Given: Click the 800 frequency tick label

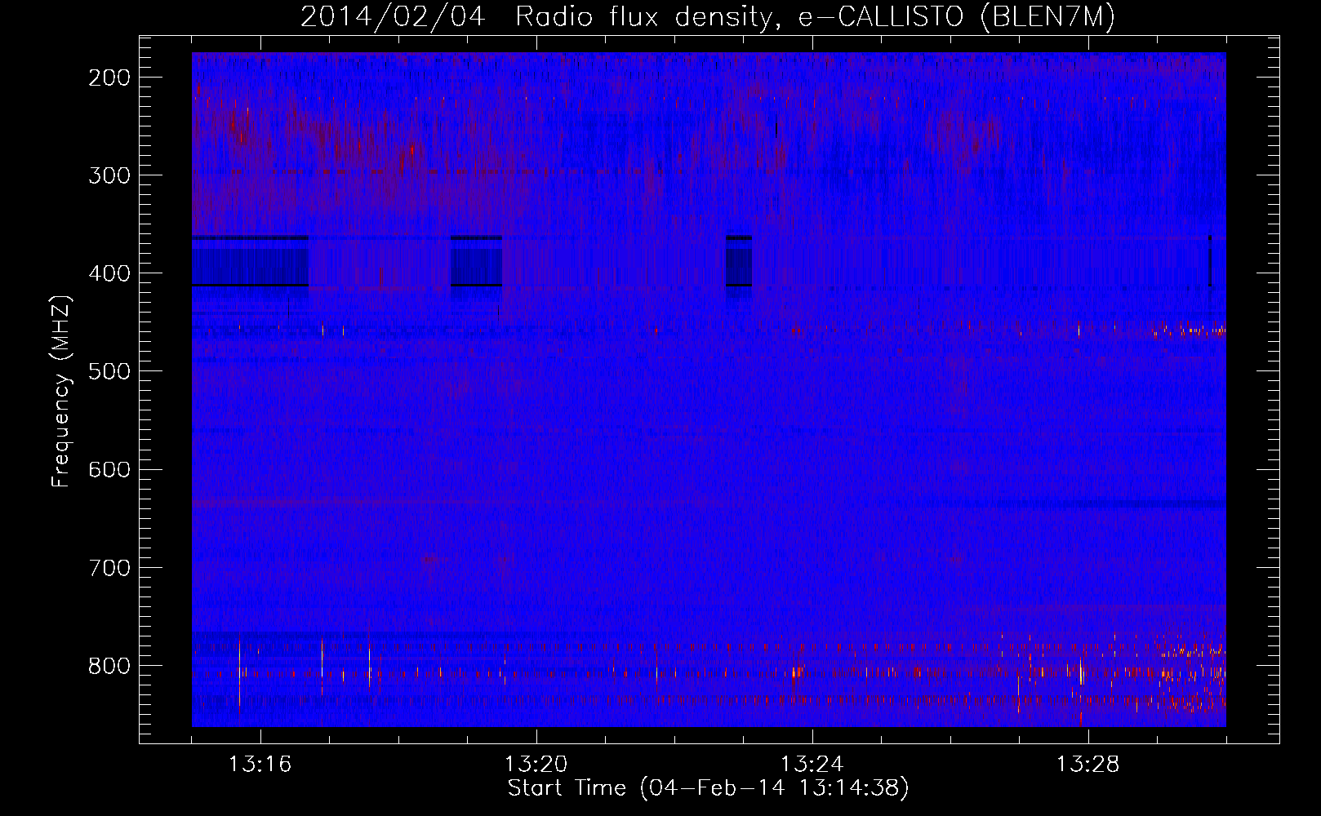Looking at the screenshot, I should click(x=109, y=666).
